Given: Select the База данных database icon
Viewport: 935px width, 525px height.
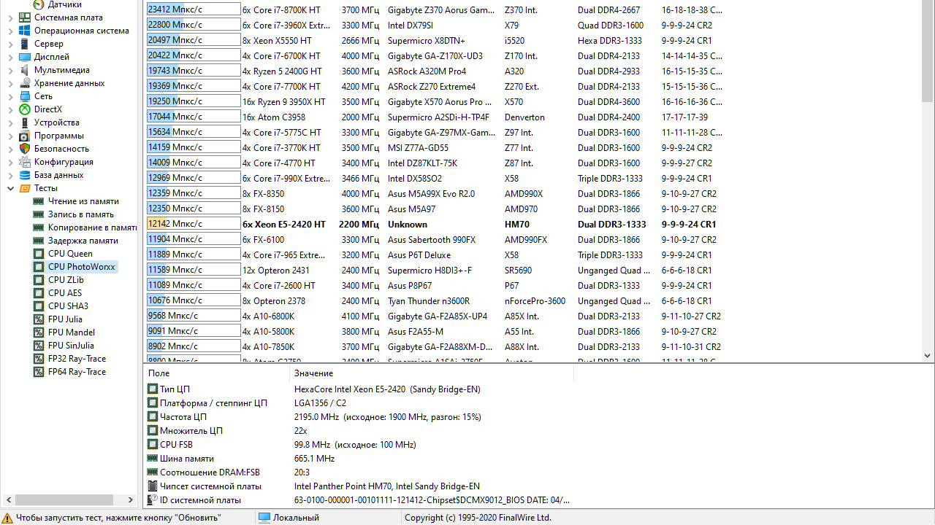Looking at the screenshot, I should 25,175.
